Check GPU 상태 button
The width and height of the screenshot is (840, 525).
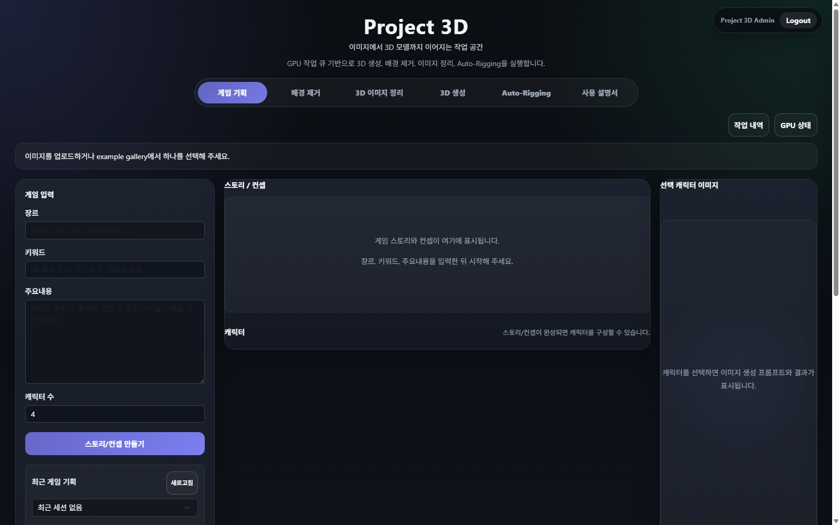pos(796,125)
